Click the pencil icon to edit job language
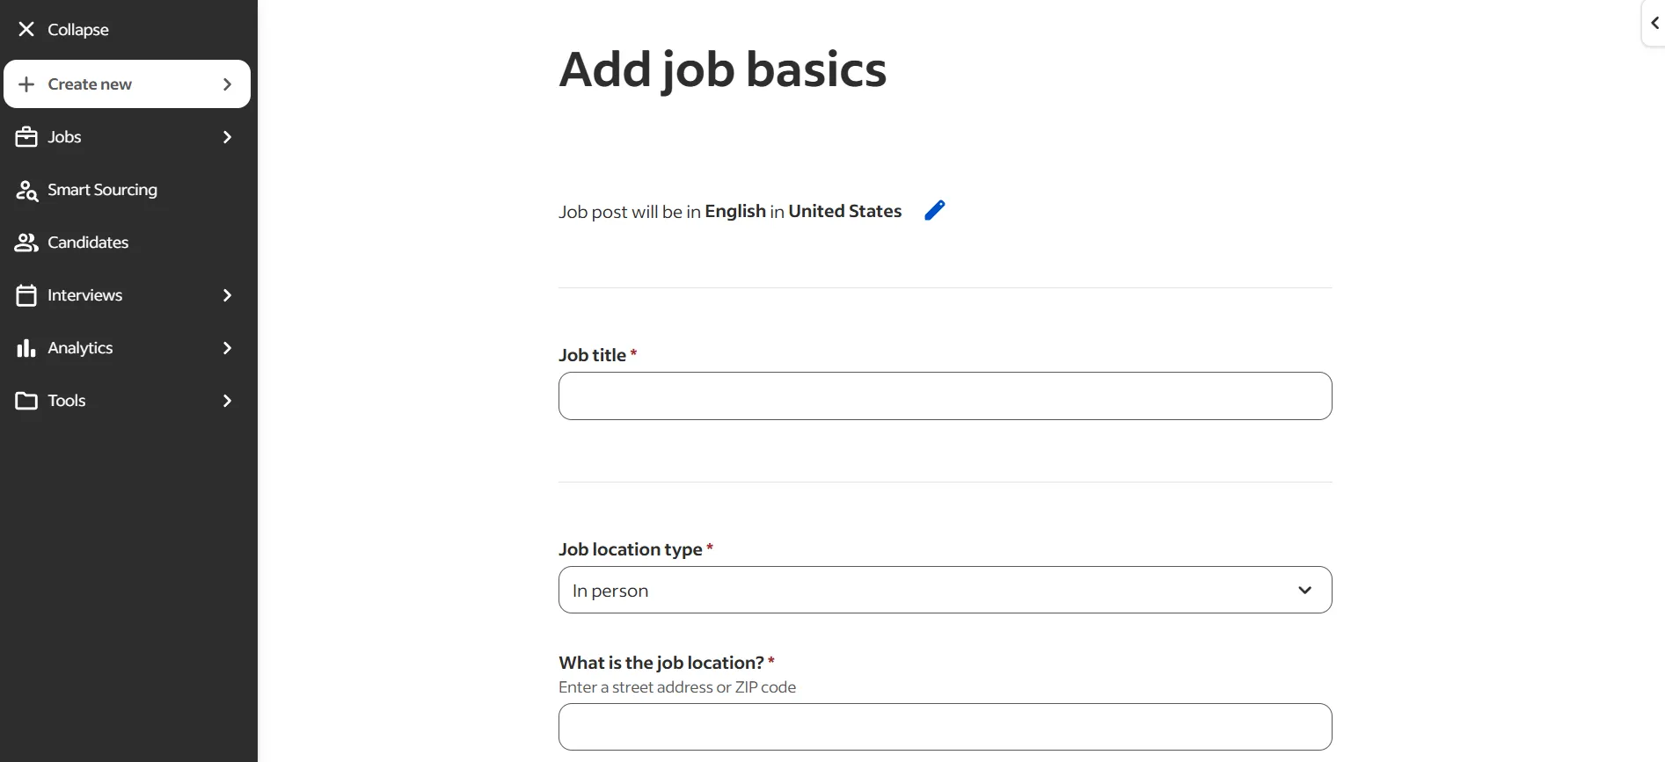Image resolution: width=1665 pixels, height=762 pixels. 935,210
